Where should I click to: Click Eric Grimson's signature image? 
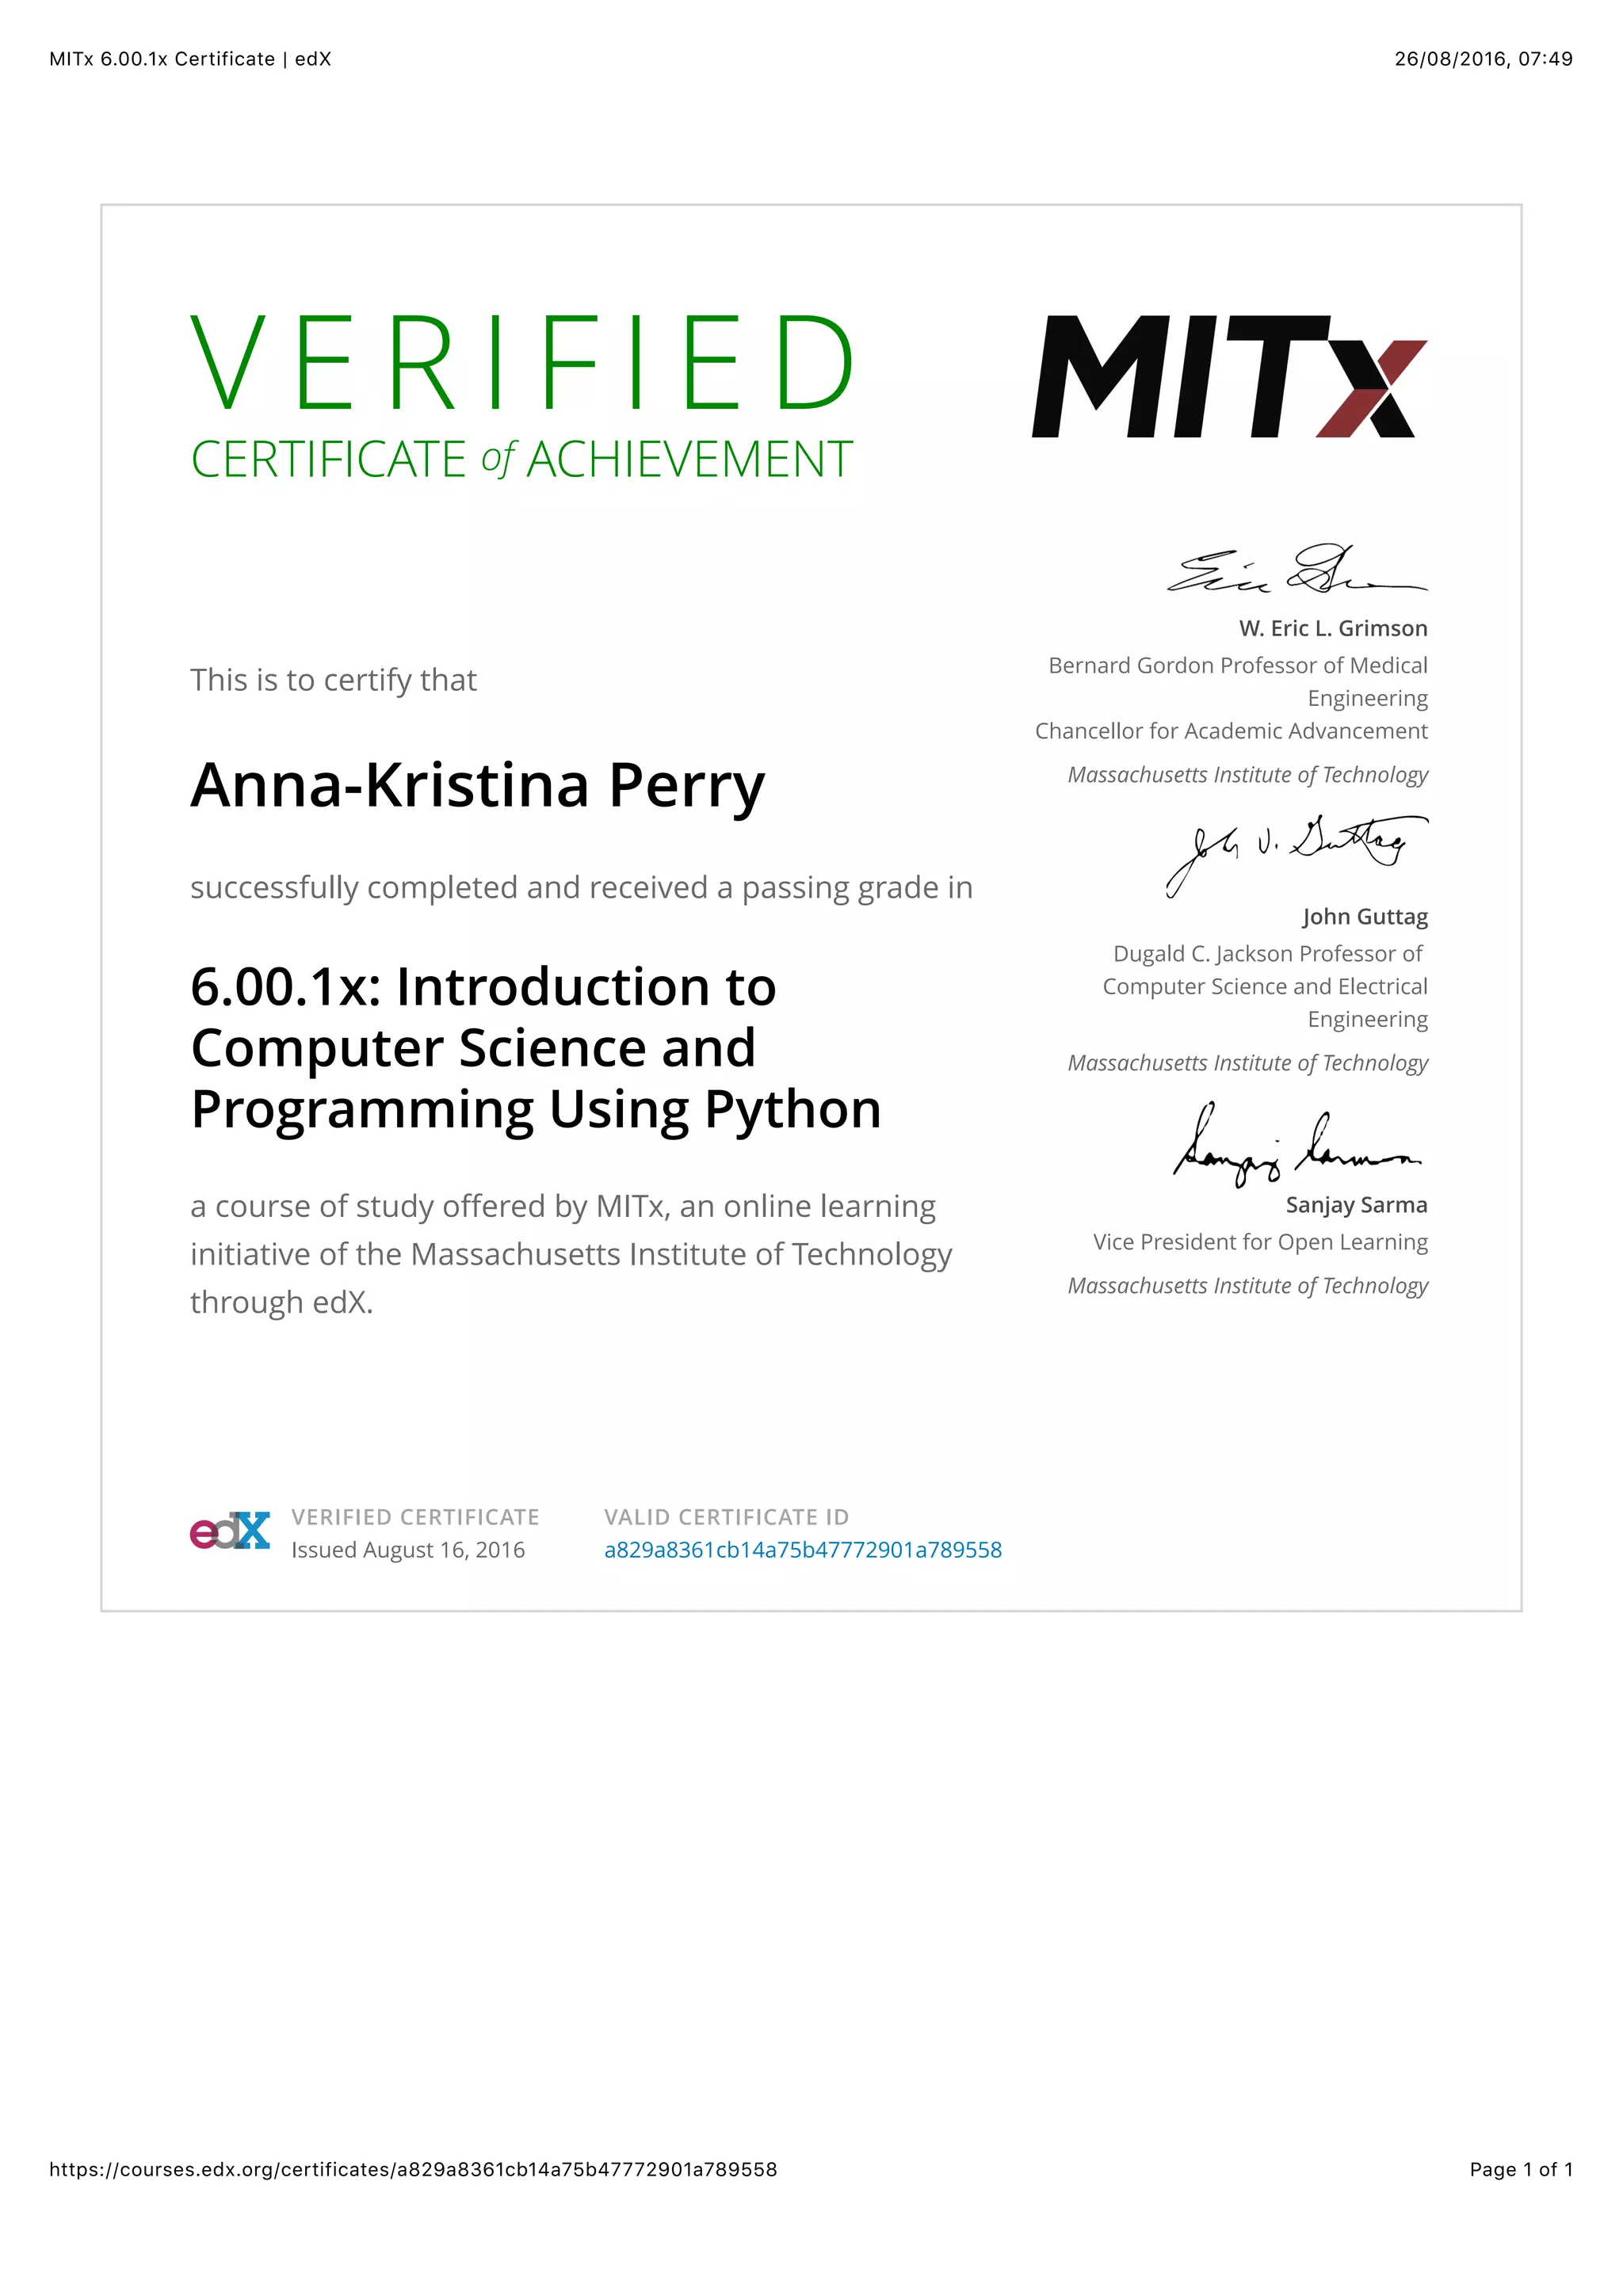1297,570
